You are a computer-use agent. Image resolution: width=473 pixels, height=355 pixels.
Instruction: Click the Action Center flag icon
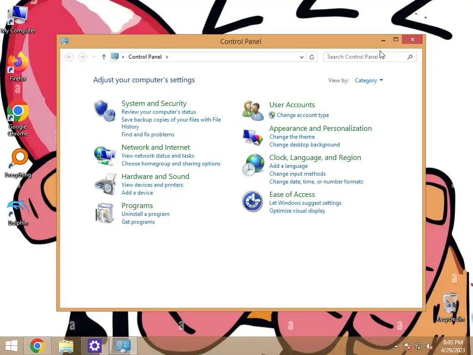tap(407, 346)
